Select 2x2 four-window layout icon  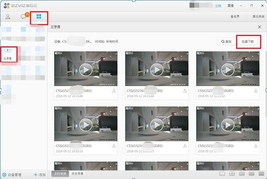point(232,174)
